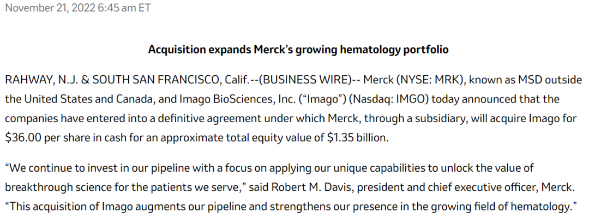The height and width of the screenshot is (218, 589).
Task: Click the headline about Merck's hematology portfolio
Action: [298, 50]
